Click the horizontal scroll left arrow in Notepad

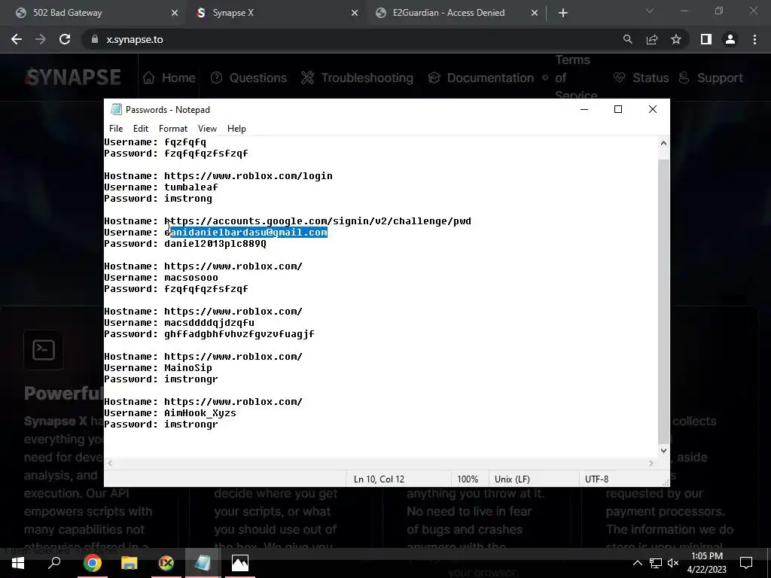coord(110,463)
